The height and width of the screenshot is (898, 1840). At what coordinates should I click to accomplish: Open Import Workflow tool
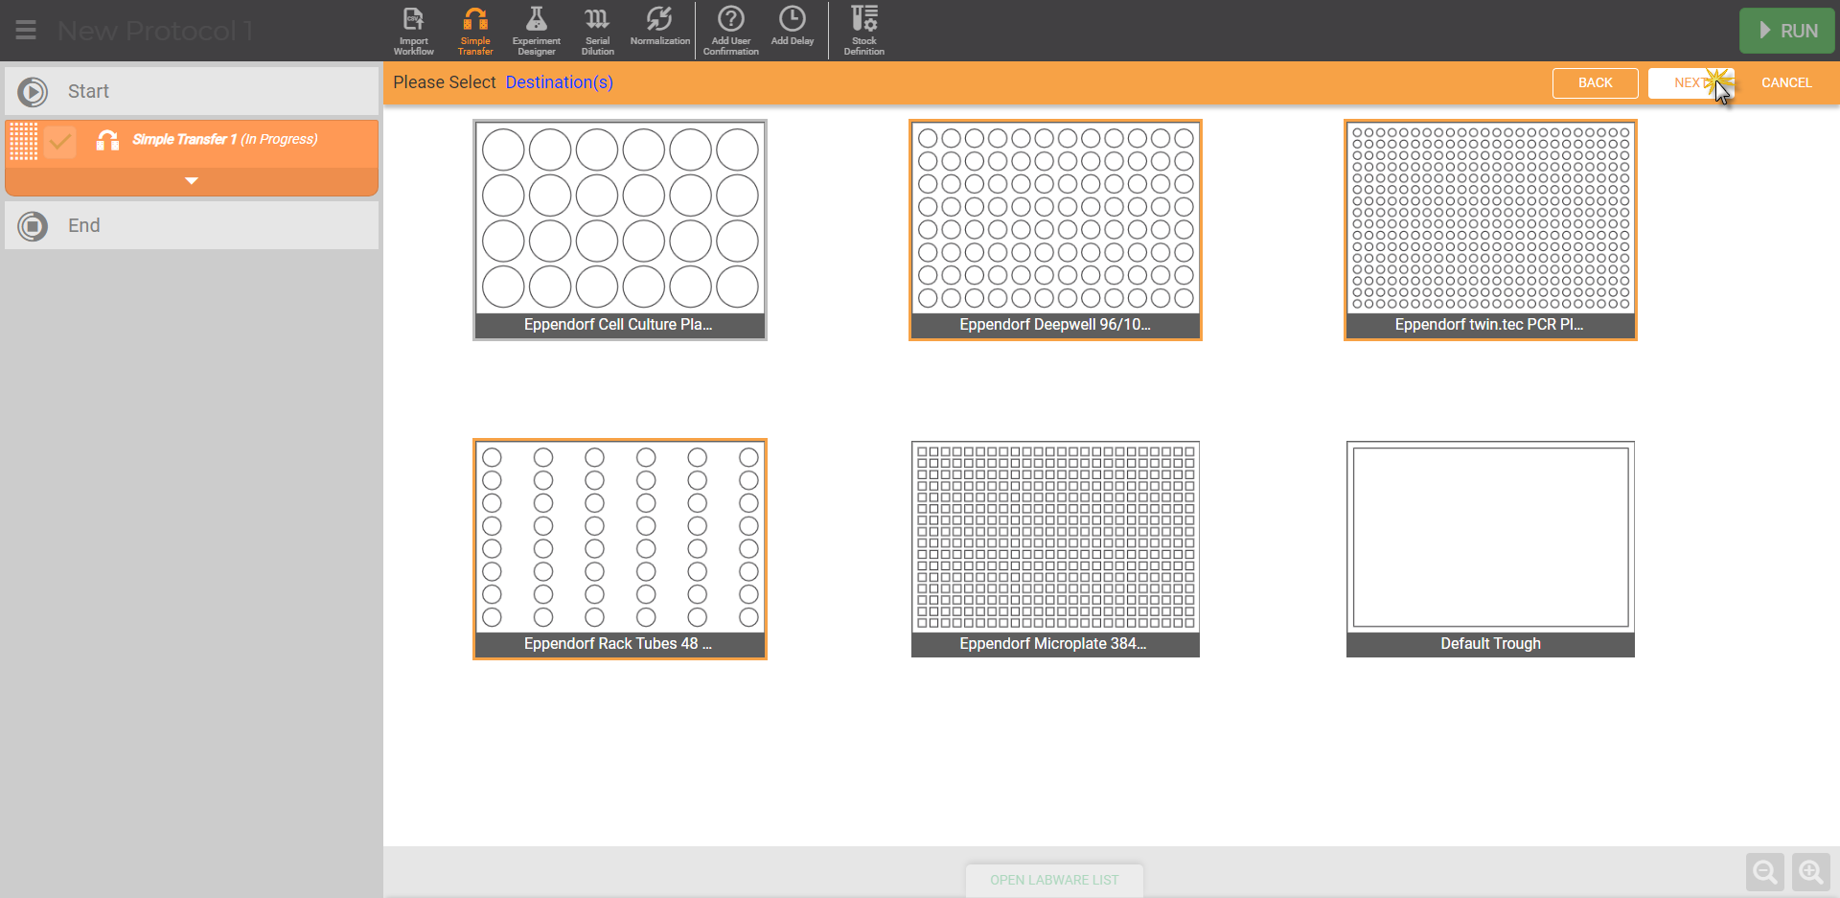click(414, 31)
